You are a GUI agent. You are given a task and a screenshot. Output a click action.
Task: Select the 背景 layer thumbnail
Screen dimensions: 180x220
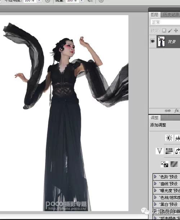click(x=161, y=41)
